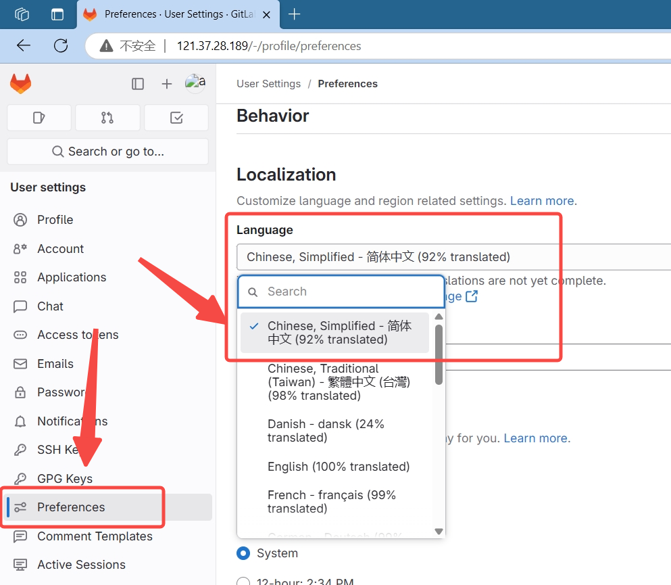Open GPG Keys settings page
This screenshot has height=585, width=671.
click(x=65, y=479)
